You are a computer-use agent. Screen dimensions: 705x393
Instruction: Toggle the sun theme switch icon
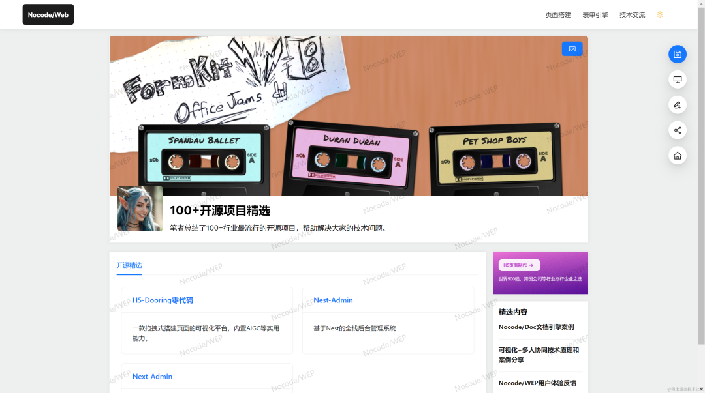pos(659,15)
